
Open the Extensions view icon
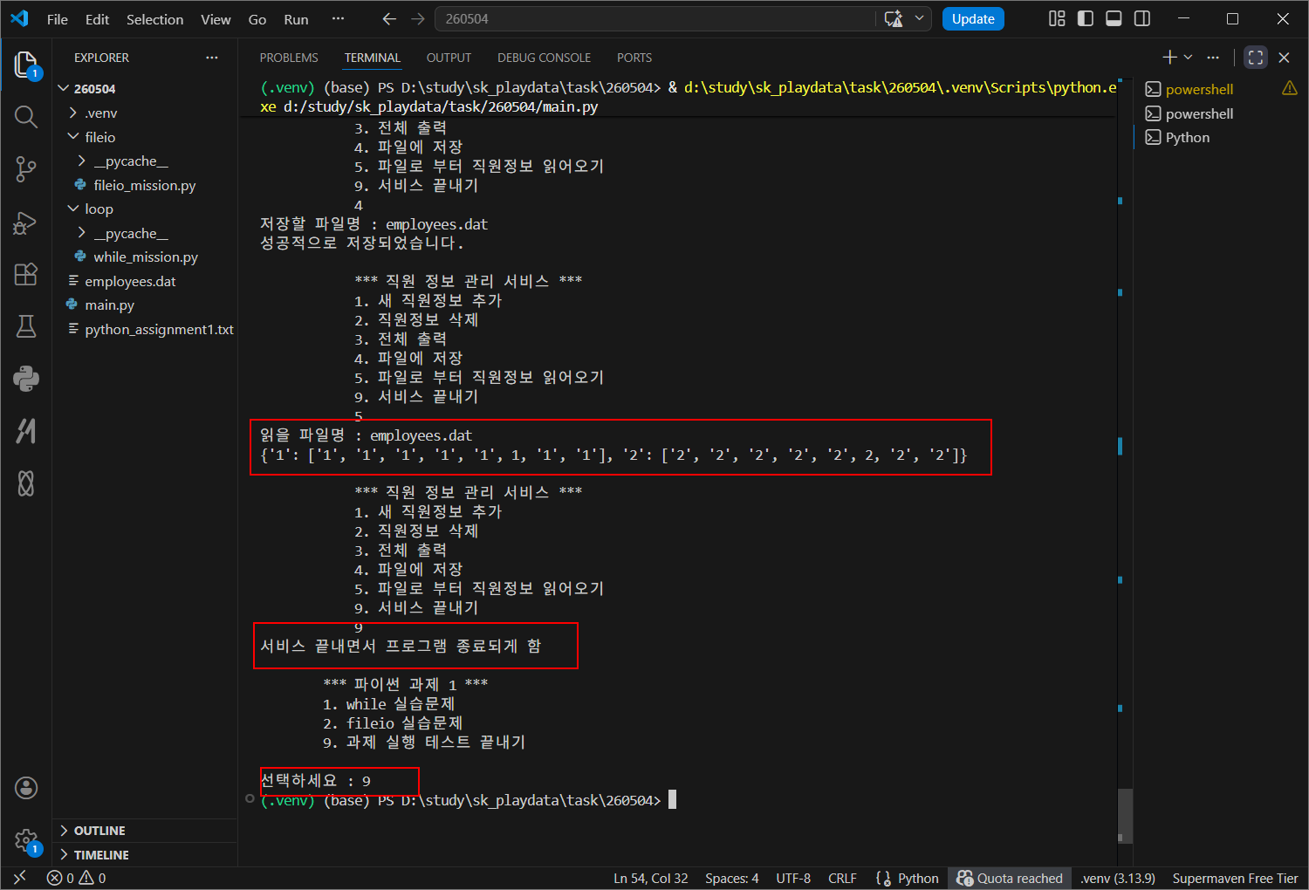point(26,274)
